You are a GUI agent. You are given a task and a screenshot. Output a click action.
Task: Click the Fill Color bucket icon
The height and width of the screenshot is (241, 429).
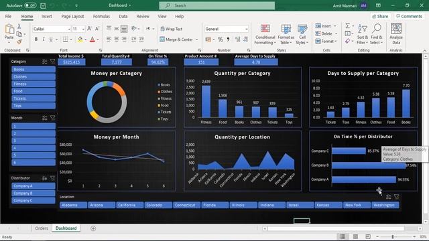[80, 39]
